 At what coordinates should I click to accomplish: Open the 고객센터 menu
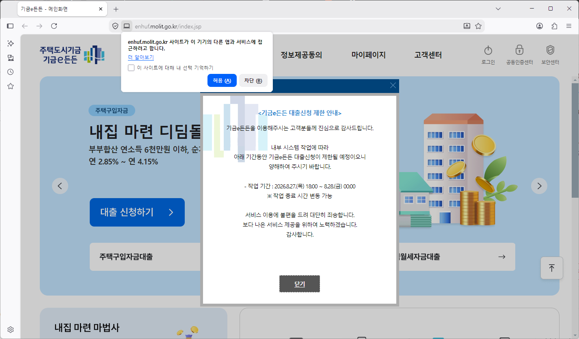tap(428, 55)
